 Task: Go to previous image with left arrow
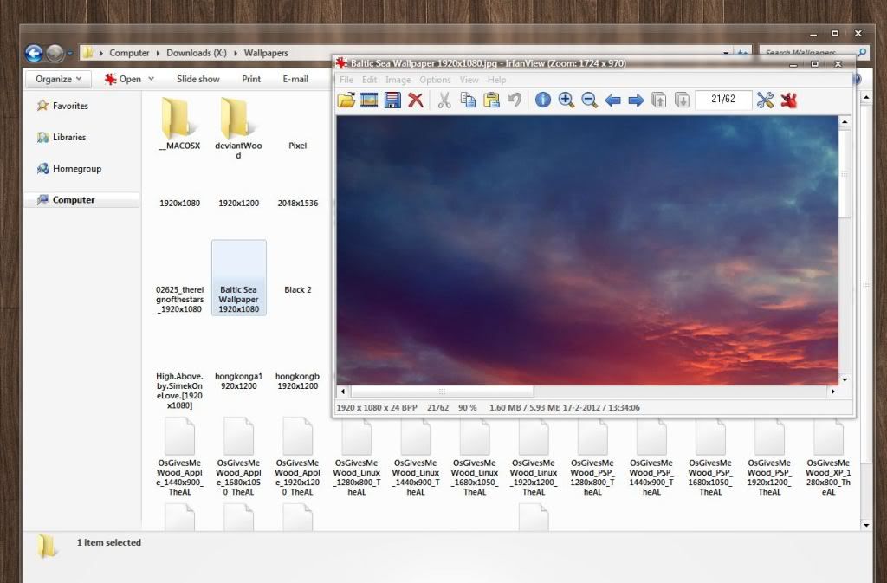[x=613, y=100]
